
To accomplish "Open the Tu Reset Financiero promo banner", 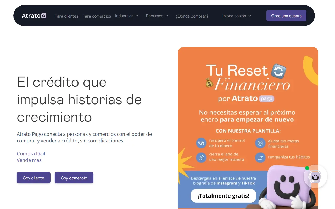I will tap(248, 128).
